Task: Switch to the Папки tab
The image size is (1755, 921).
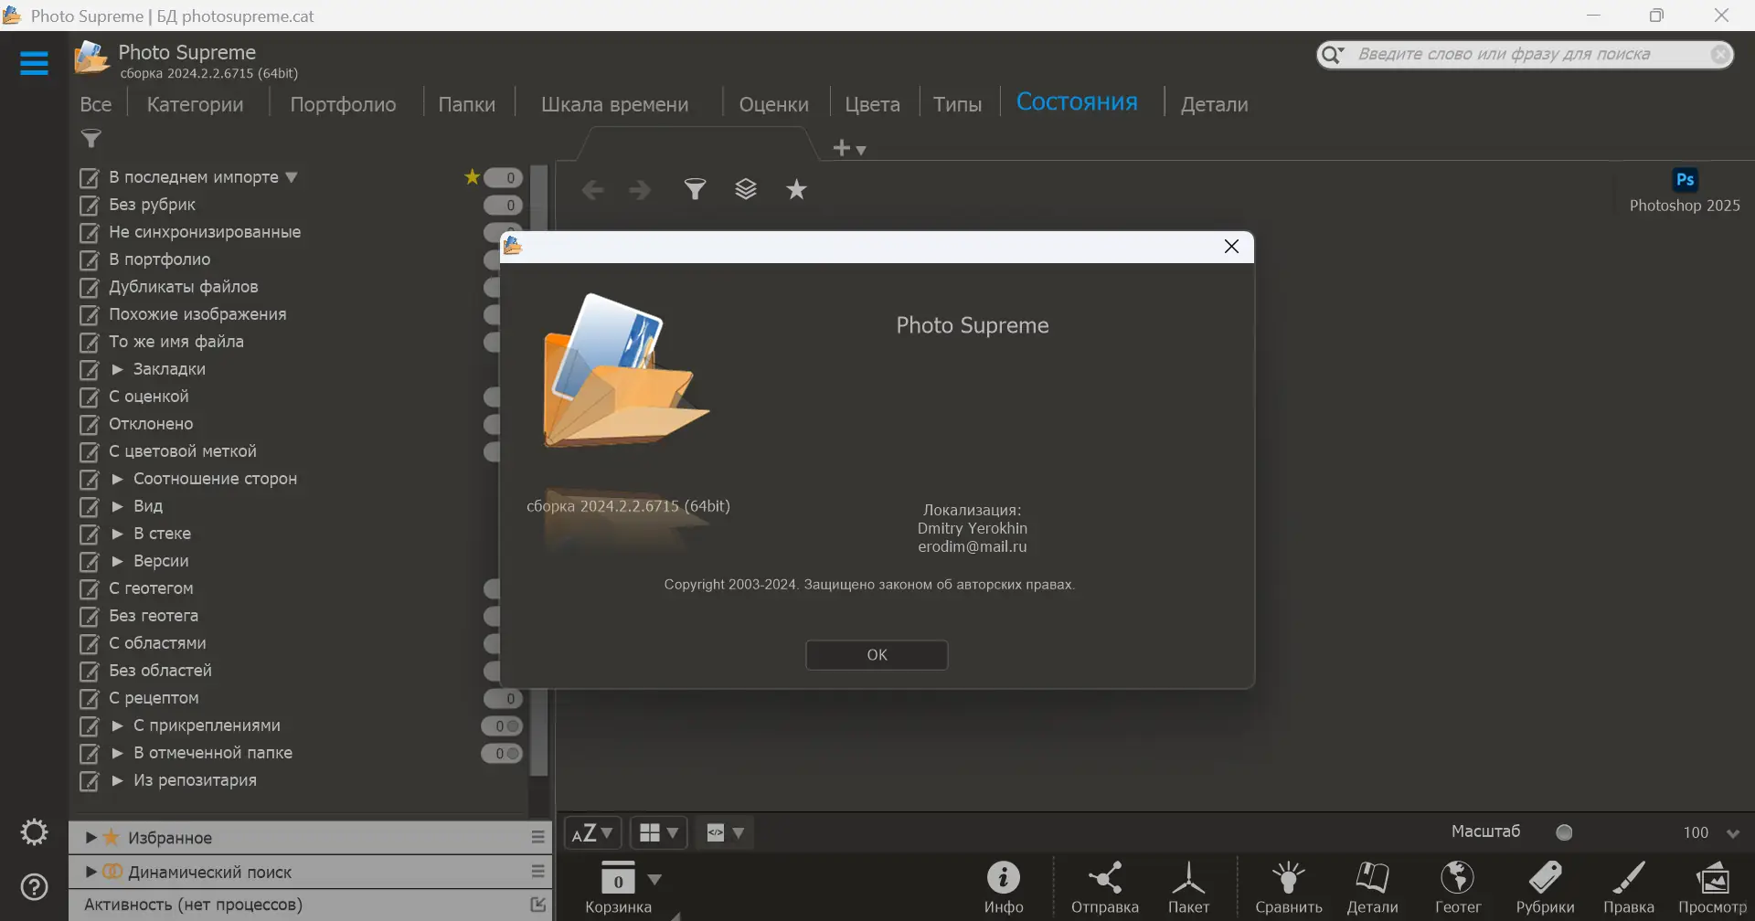Action: tap(467, 104)
